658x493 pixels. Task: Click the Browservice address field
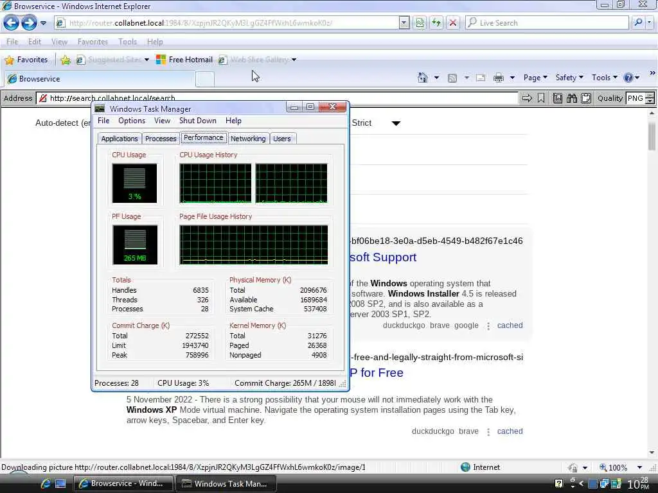277,98
